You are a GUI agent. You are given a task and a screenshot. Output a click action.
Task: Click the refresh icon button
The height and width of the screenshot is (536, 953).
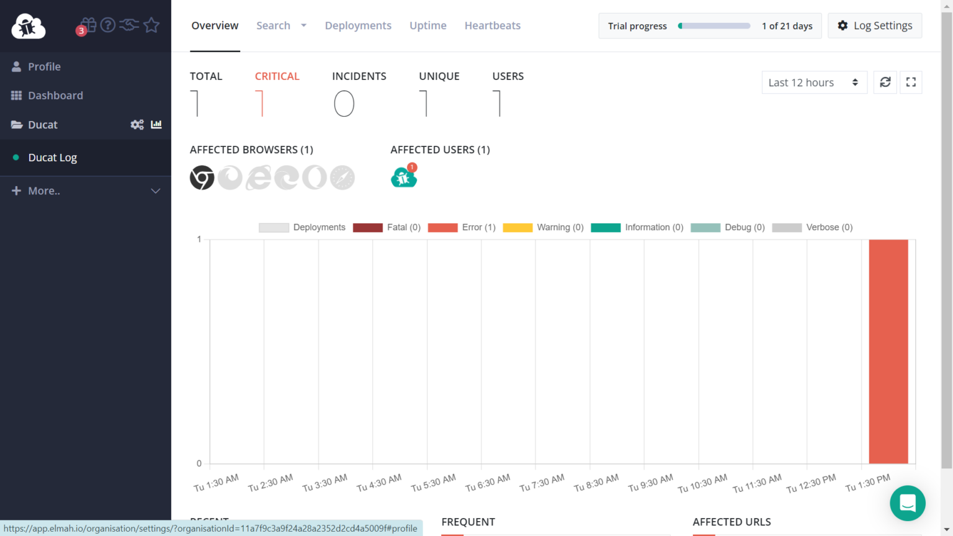coord(885,82)
